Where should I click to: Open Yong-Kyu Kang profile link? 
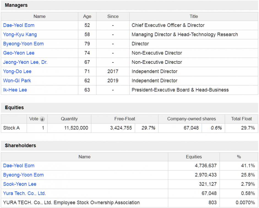point(20,34)
